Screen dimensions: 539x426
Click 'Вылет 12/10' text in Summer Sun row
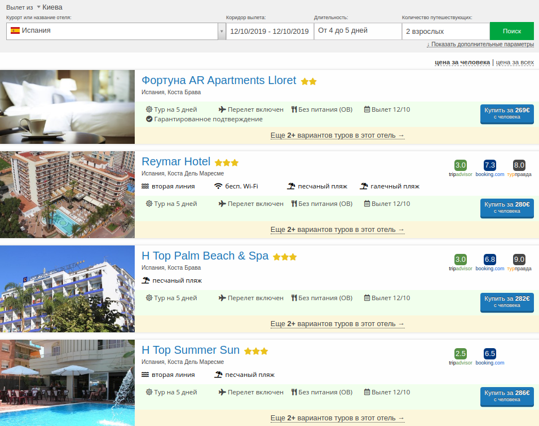[x=391, y=392]
